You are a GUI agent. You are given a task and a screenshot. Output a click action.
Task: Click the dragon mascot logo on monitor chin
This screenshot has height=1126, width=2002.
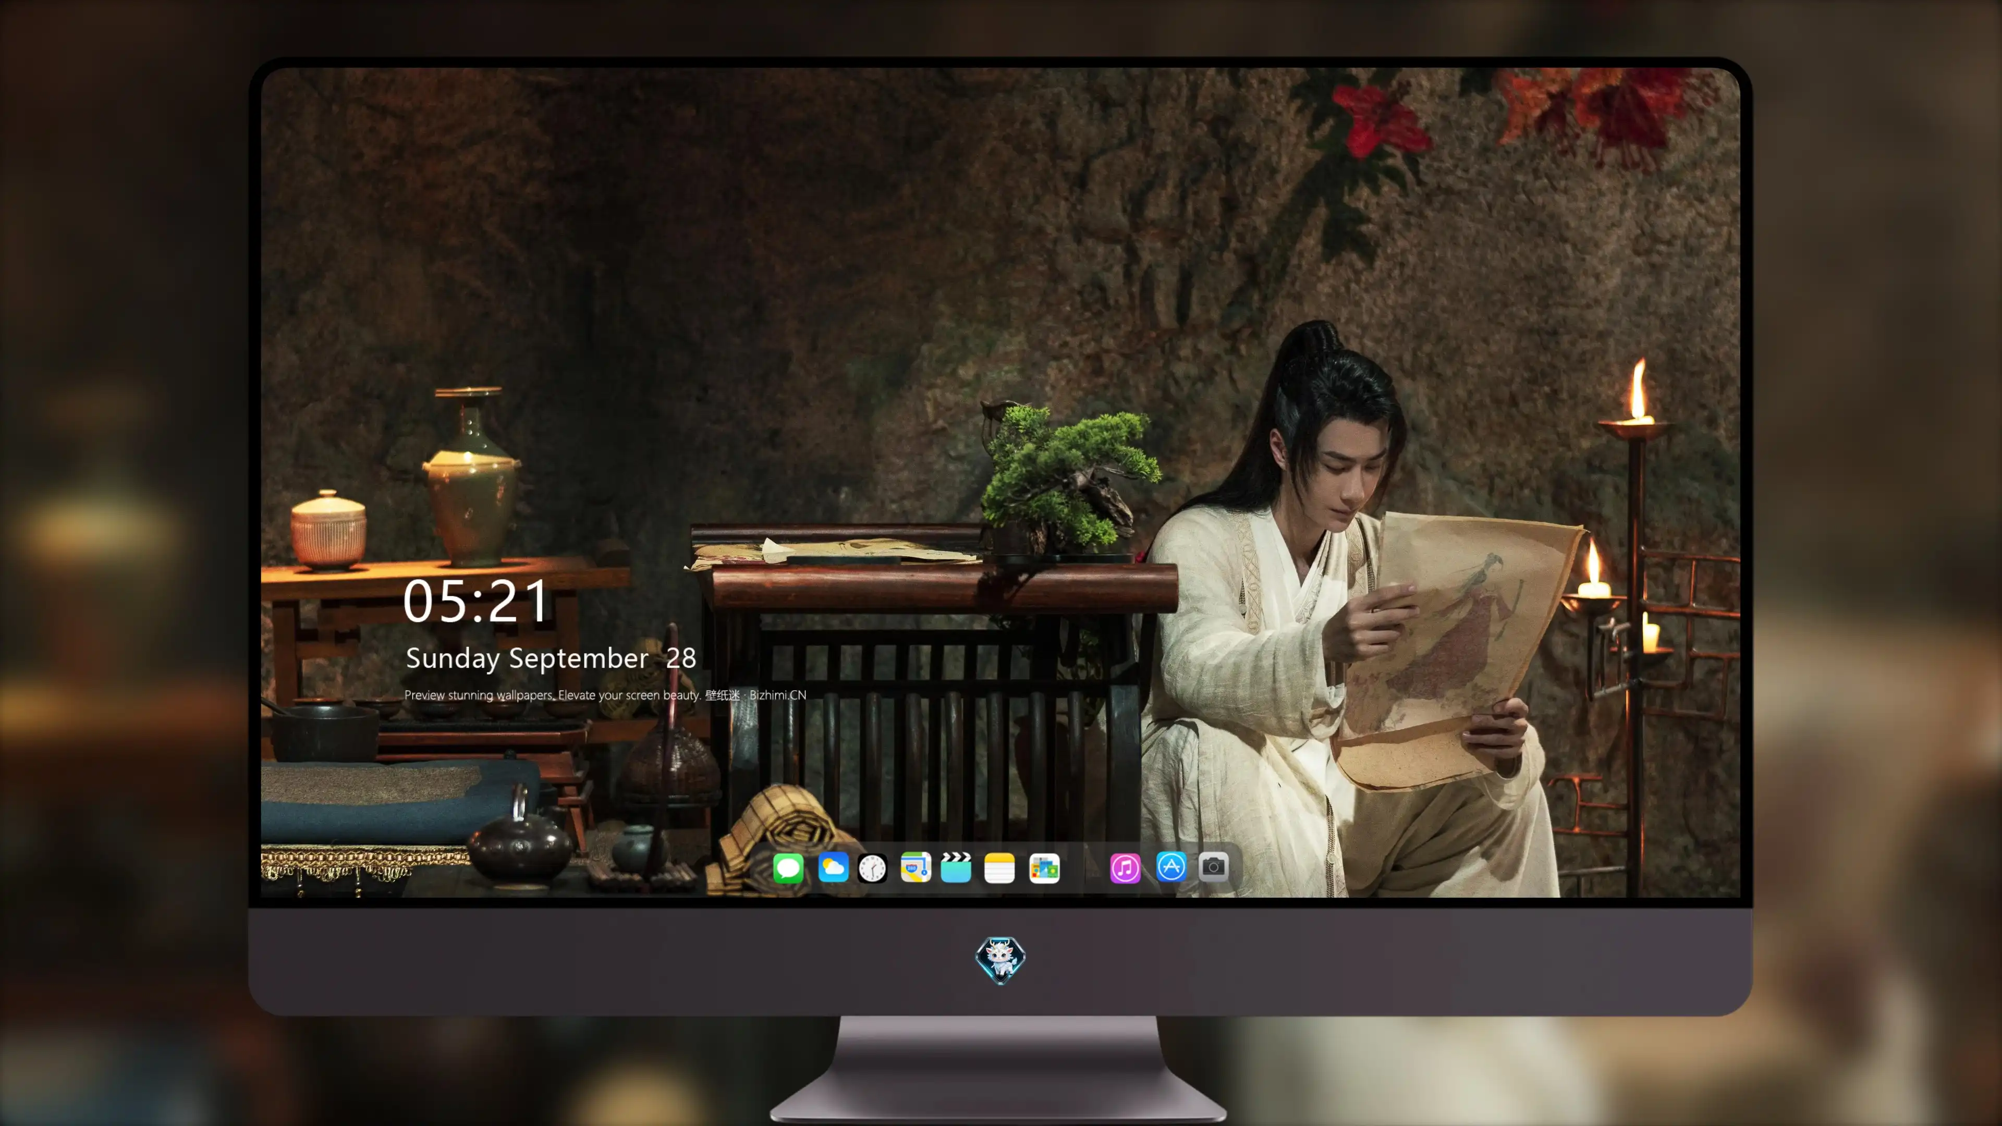1000,960
